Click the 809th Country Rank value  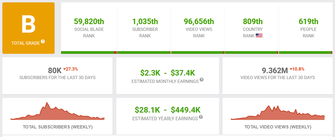click(253, 21)
